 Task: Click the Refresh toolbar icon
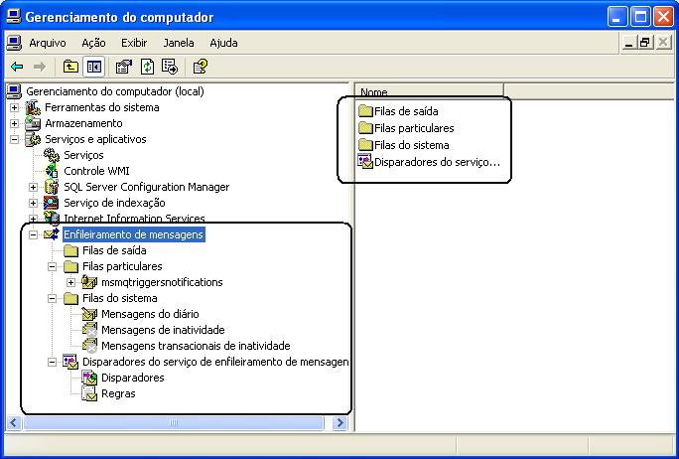coord(147,67)
